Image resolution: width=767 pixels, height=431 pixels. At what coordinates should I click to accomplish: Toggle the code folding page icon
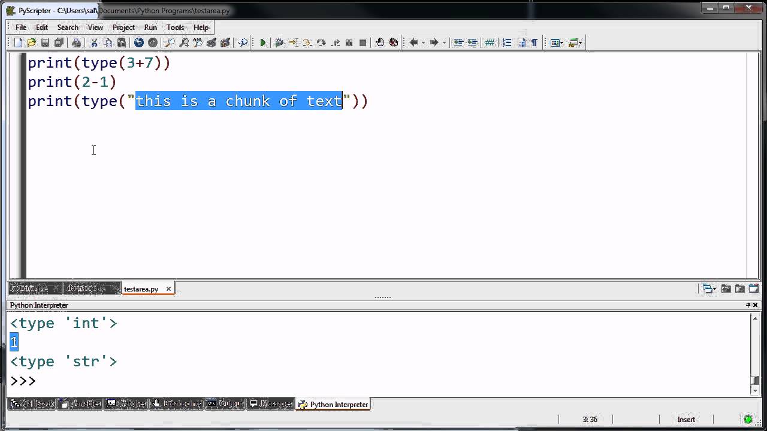[521, 43]
